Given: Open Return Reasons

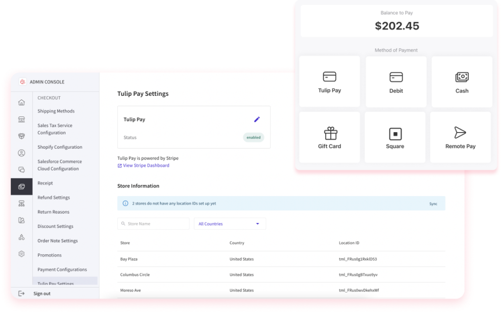Looking at the screenshot, I should coord(53,212).
